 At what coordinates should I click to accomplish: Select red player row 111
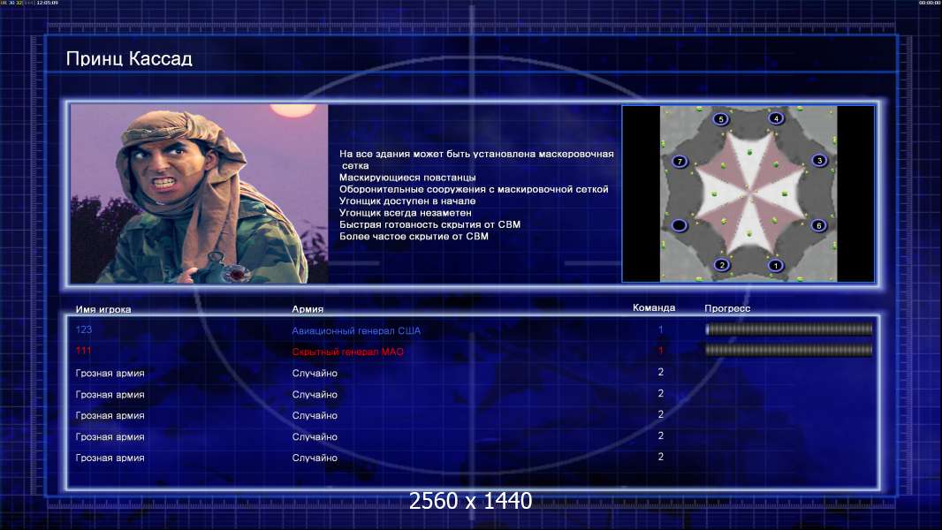[472, 352]
